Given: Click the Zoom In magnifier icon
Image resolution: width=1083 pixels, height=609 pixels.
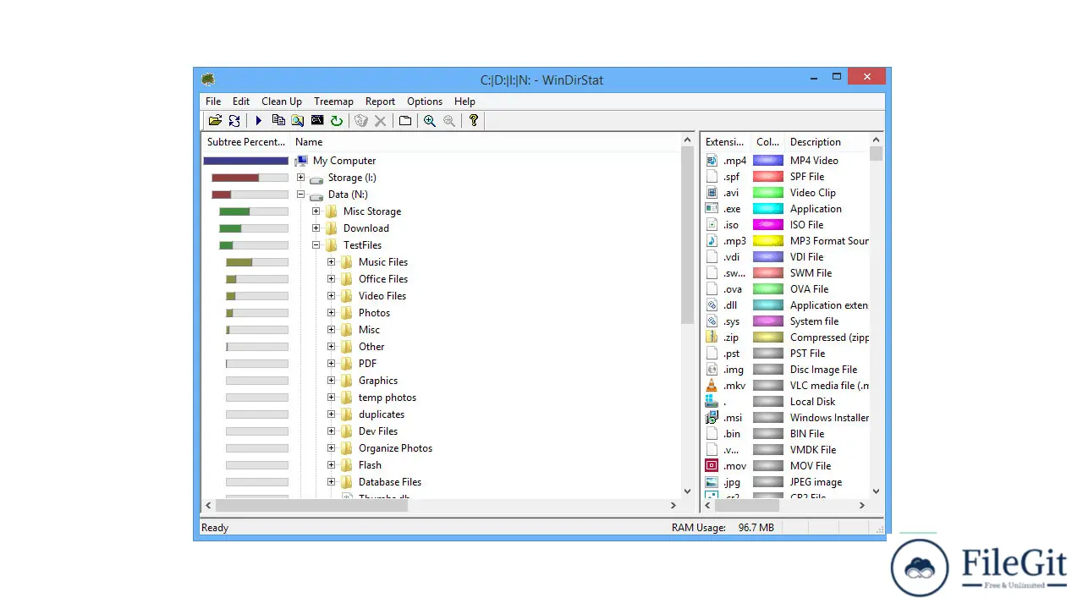Looking at the screenshot, I should coord(430,121).
